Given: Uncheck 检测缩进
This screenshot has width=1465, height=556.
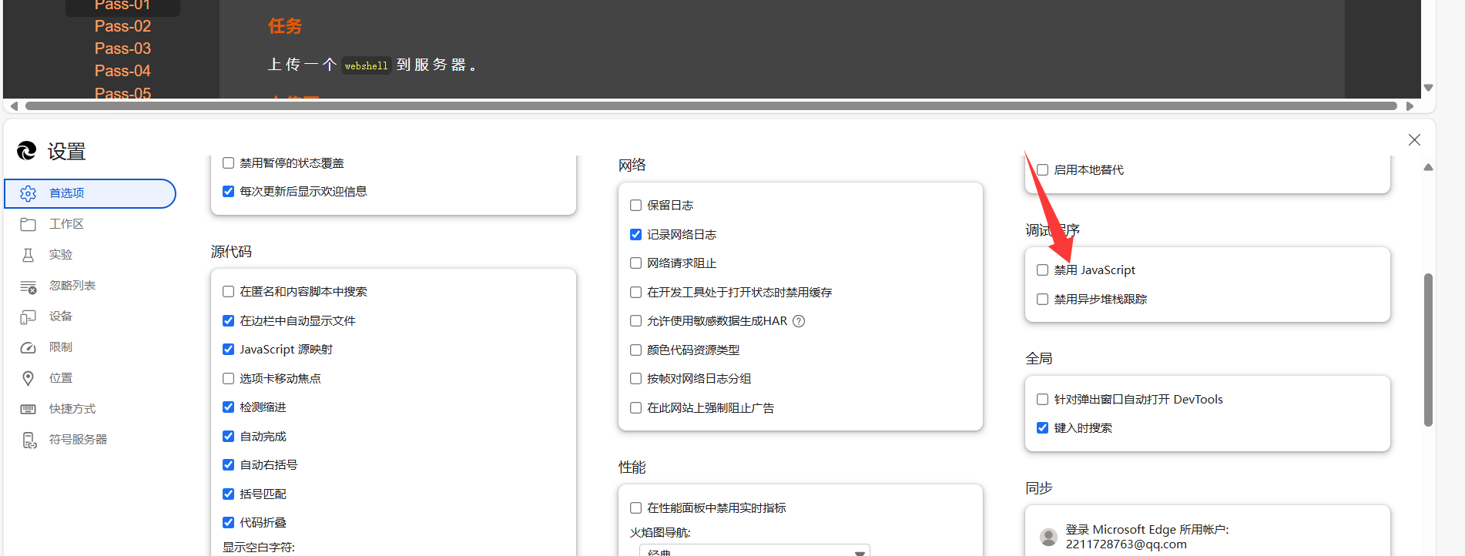Looking at the screenshot, I should [x=228, y=407].
